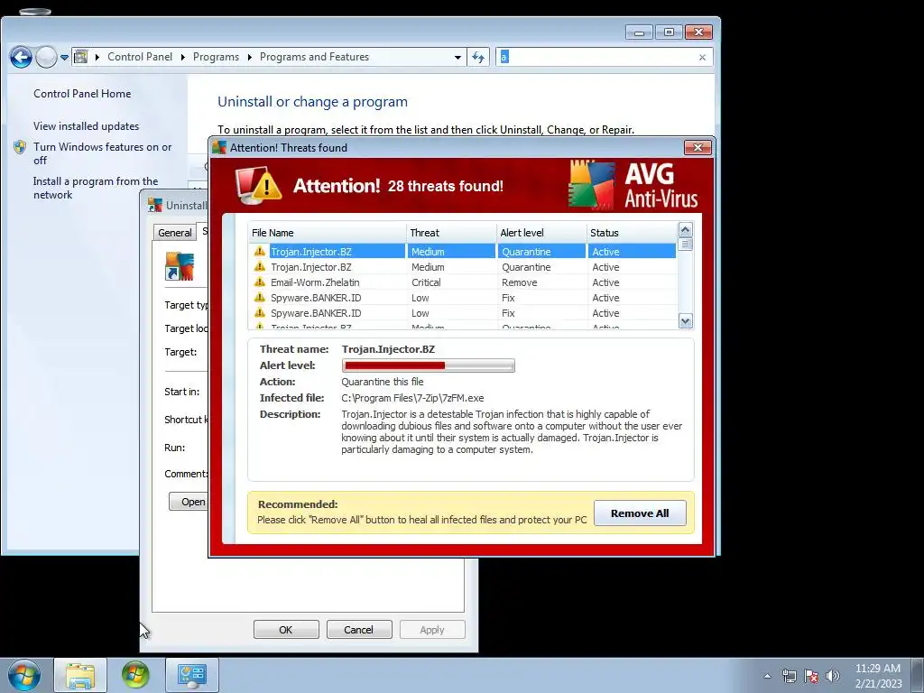Click the alert level red progress bar
The width and height of the screenshot is (924, 693).
(x=428, y=365)
